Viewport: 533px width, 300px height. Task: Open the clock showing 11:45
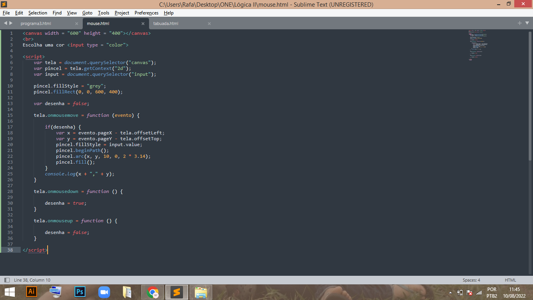click(x=514, y=293)
